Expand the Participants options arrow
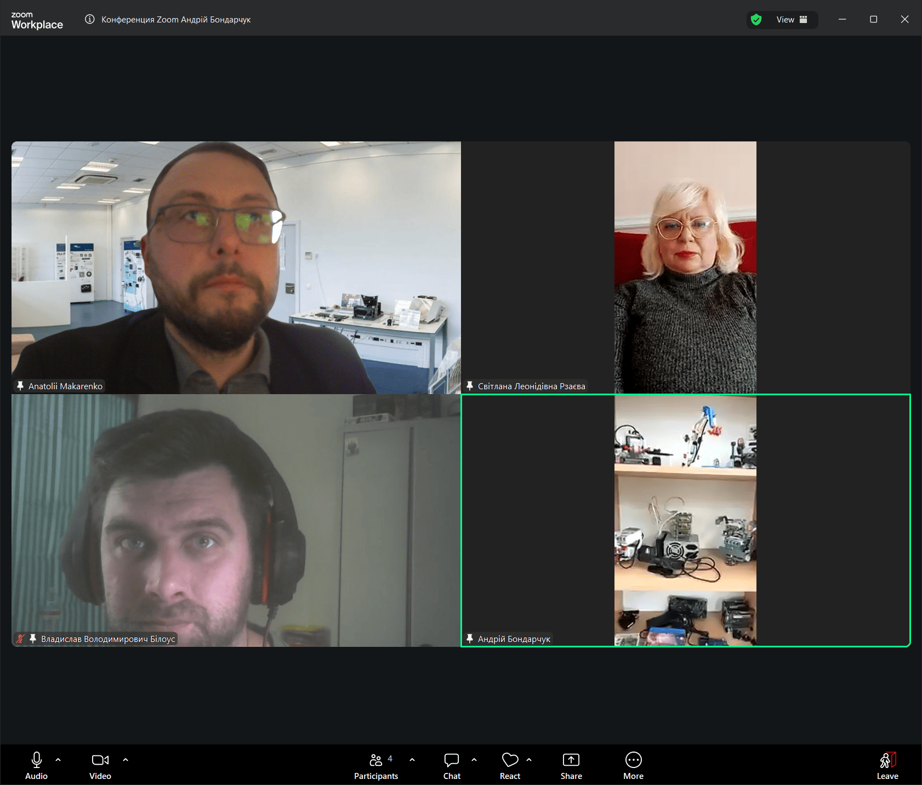Screen dimensions: 922x785 pyautogui.click(x=412, y=760)
